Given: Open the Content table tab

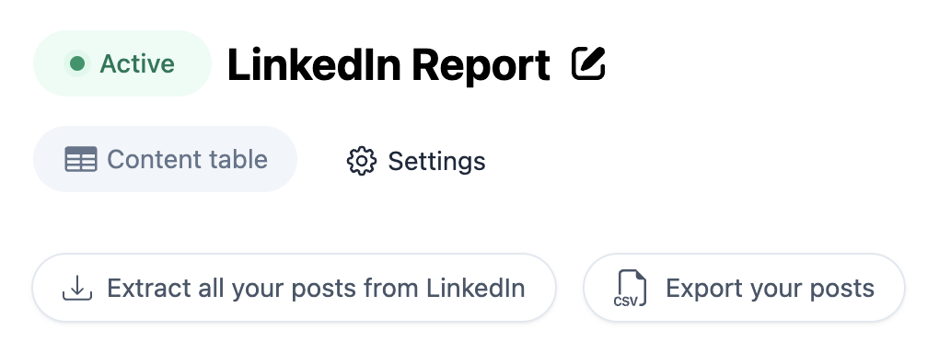Looking at the screenshot, I should pos(166,159).
